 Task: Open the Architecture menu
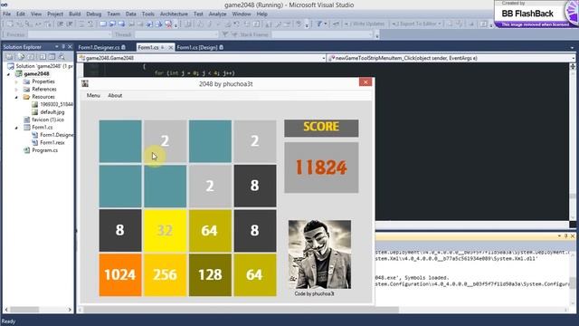(174, 14)
